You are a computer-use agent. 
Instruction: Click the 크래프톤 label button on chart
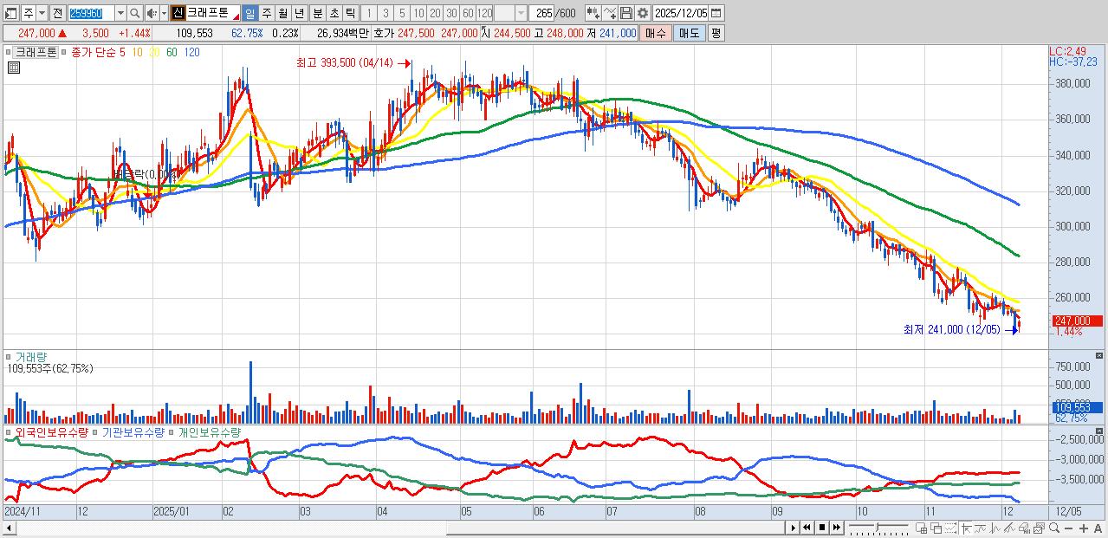coord(36,52)
